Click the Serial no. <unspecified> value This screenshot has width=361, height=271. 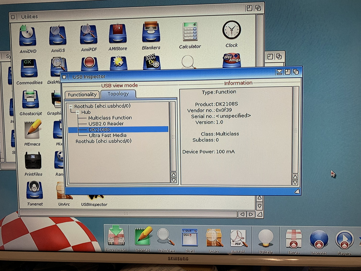click(x=233, y=116)
